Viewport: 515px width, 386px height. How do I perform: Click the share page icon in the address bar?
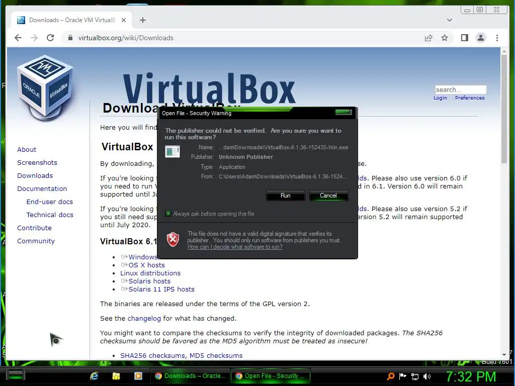pyautogui.click(x=428, y=38)
